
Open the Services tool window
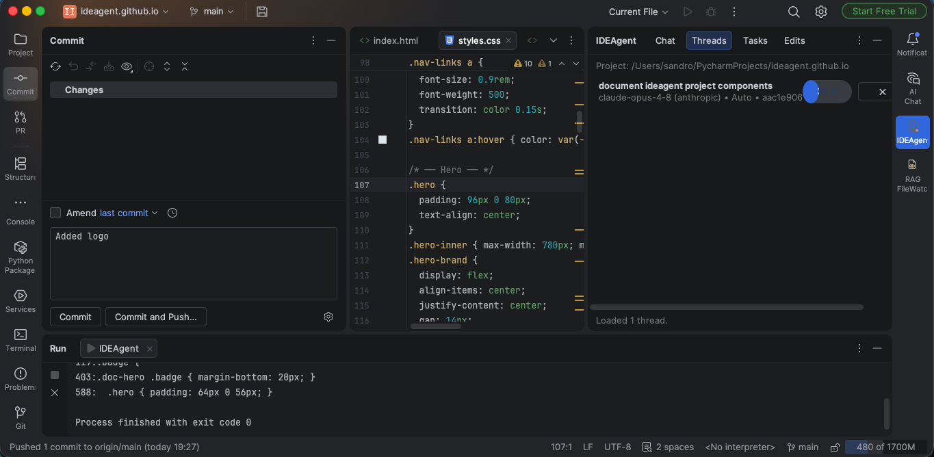tap(21, 301)
